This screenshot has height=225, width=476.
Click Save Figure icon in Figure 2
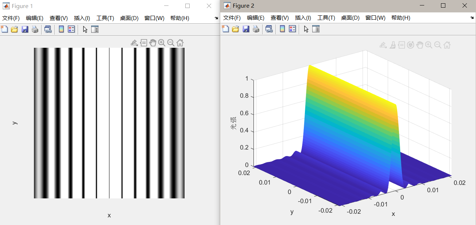(246, 29)
